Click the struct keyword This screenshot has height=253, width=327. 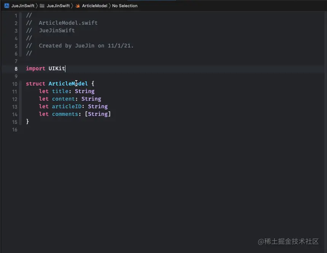pyautogui.click(x=35, y=84)
